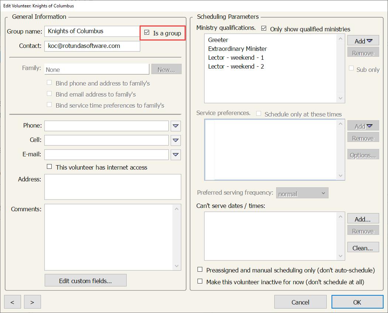Image resolution: width=388 pixels, height=313 pixels.
Task: Enable preassigned and manual scheduling only
Action: 200,269
